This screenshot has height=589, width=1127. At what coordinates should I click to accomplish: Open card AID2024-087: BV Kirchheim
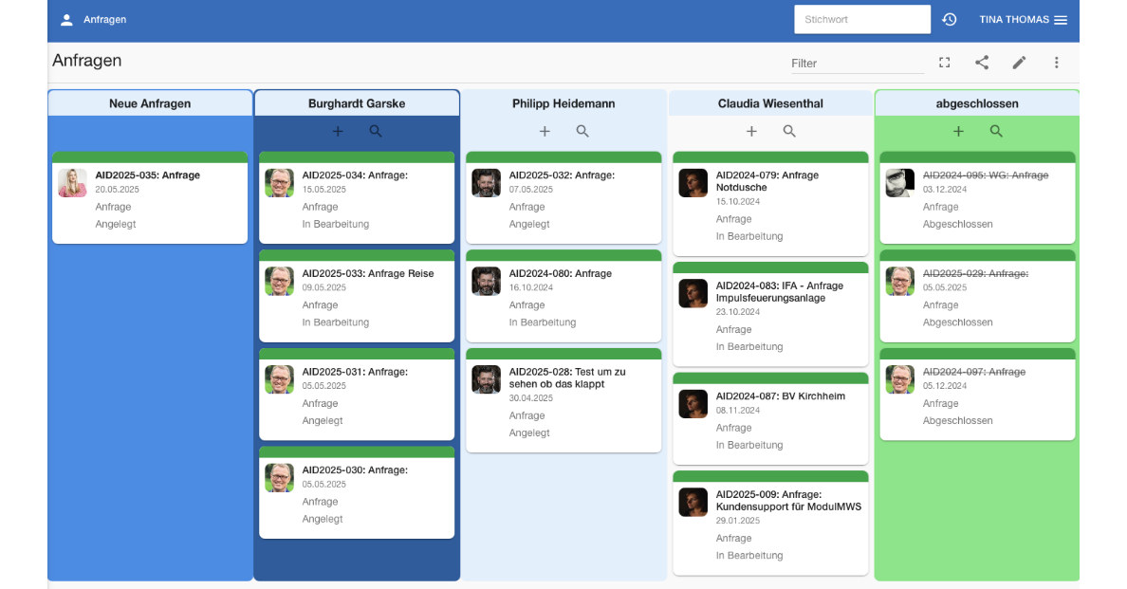coord(780,396)
